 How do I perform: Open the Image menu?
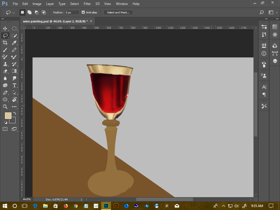(37, 4)
